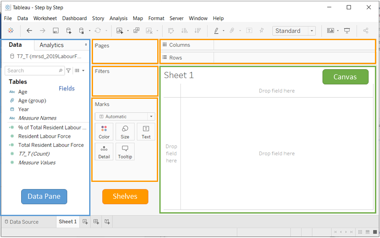
Task: Open the Help menu
Action: tap(219, 19)
